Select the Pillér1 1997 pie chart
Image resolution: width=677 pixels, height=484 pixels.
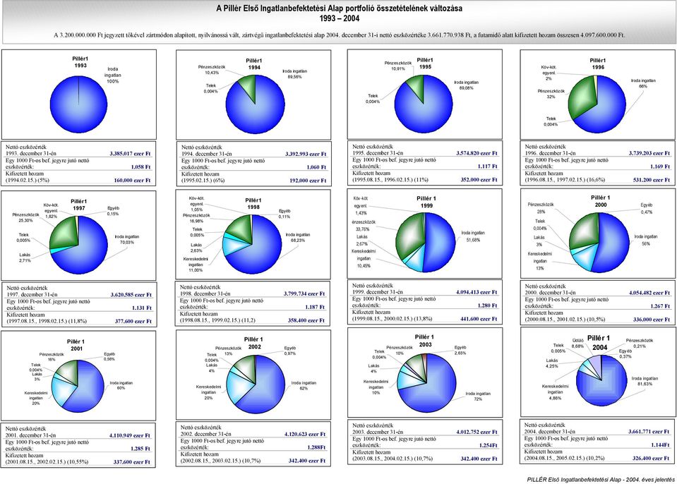[x=78, y=245]
